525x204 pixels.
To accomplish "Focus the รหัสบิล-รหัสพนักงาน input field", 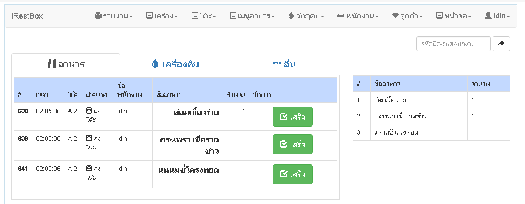I will 453,44.
